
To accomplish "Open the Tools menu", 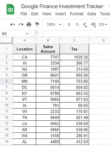I will pos(105,14).
